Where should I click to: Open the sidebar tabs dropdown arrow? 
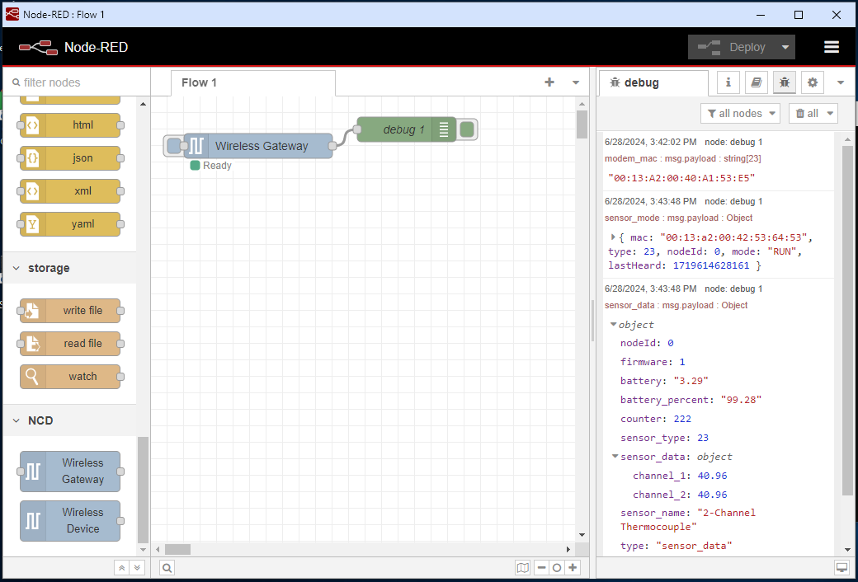841,83
